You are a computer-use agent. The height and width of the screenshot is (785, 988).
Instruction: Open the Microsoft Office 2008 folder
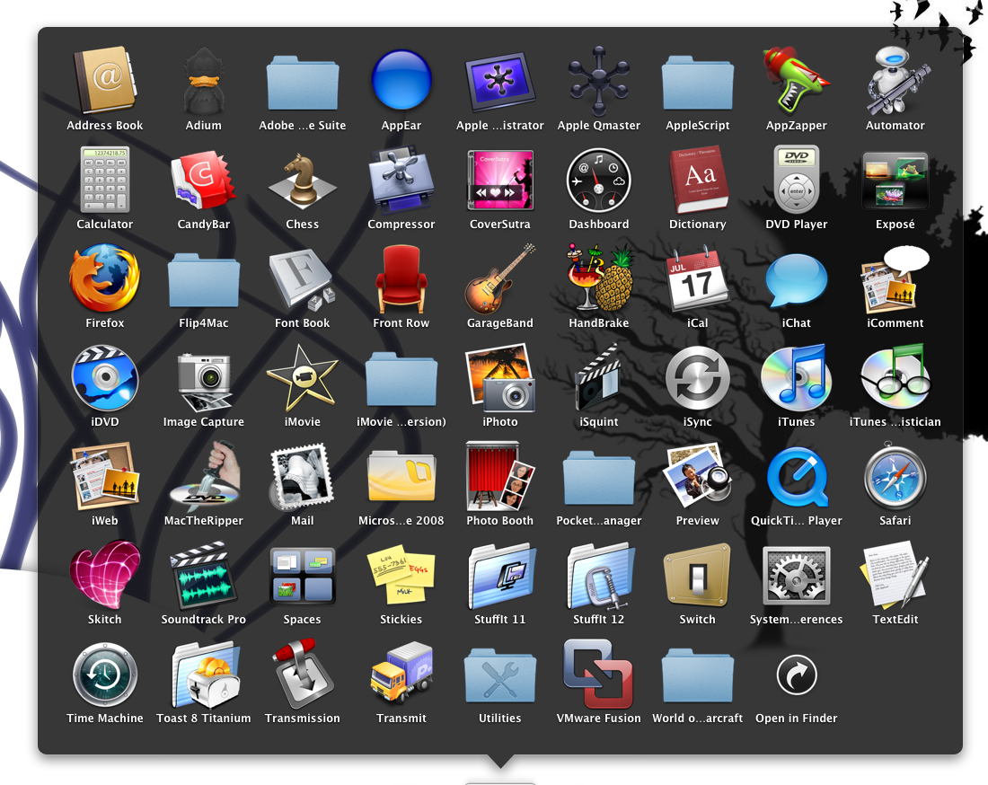pos(401,478)
